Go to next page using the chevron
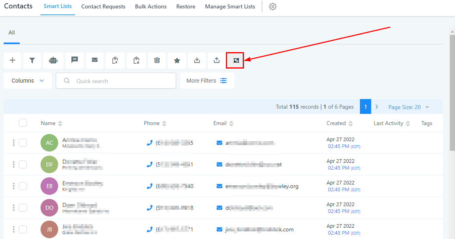 pyautogui.click(x=377, y=107)
